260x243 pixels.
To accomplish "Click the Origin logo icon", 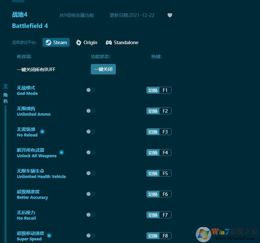I will 79,43.
